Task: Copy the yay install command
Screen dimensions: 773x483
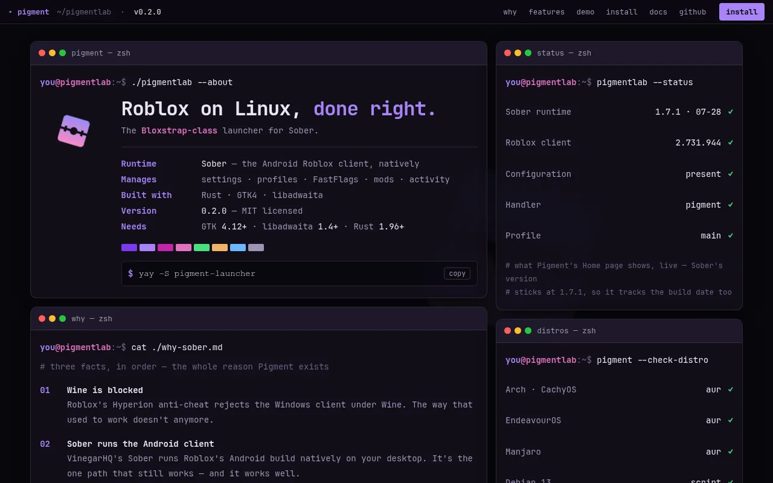Action: pos(457,273)
